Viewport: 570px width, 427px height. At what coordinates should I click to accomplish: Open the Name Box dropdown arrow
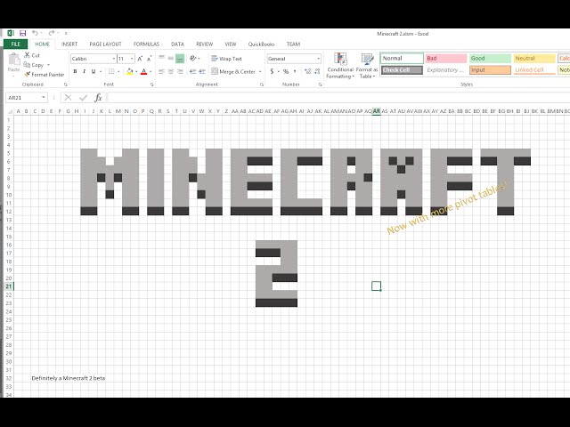(x=44, y=97)
